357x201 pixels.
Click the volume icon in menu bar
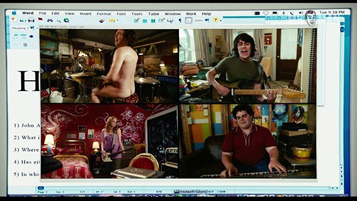click(301, 13)
